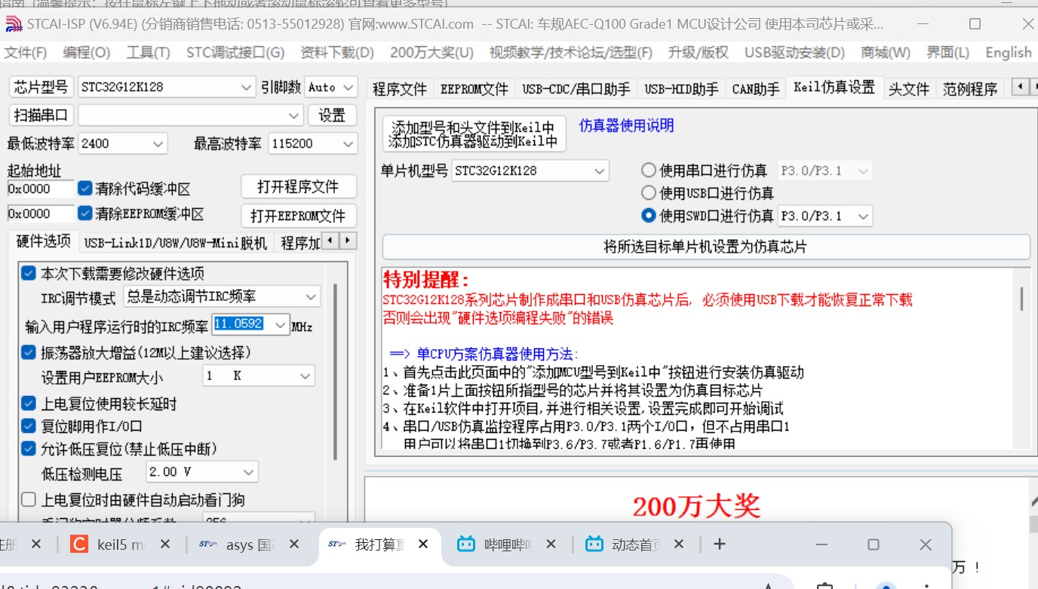The height and width of the screenshot is (589, 1038).
Task: Open SWD port P3.0/P3.1 dropdown
Action: [x=825, y=216]
